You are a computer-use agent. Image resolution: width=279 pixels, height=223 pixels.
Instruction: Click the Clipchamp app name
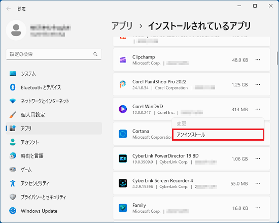pyautogui.click(x=144, y=57)
